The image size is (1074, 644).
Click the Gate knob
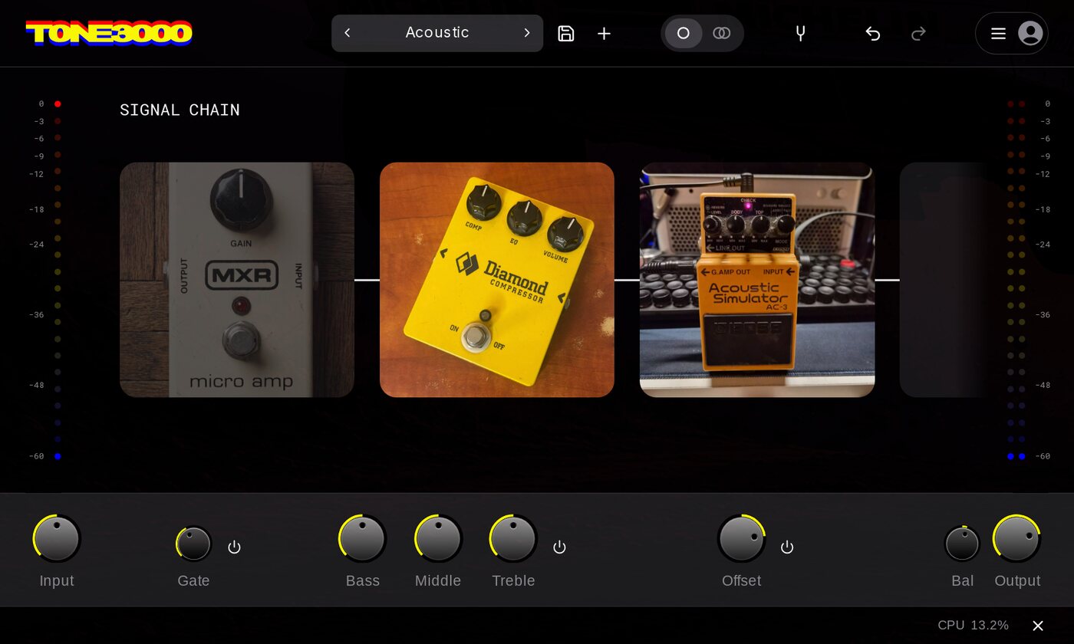pos(193,544)
